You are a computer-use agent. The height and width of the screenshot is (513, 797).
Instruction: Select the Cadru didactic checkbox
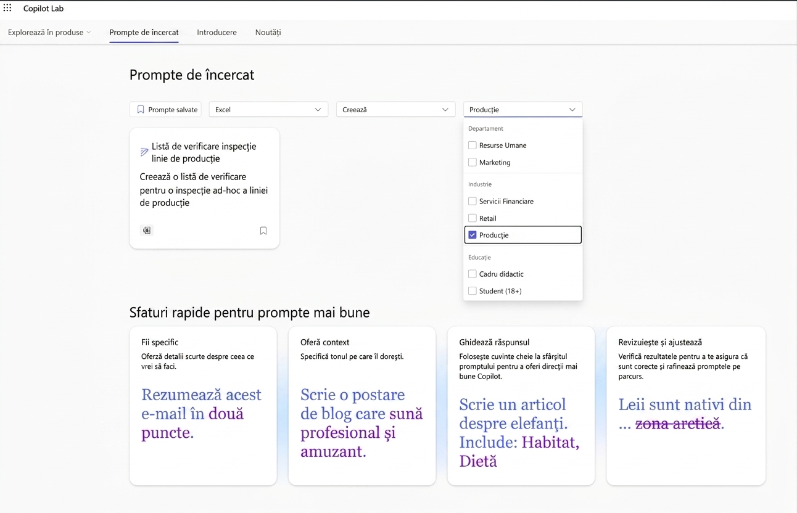coord(473,274)
